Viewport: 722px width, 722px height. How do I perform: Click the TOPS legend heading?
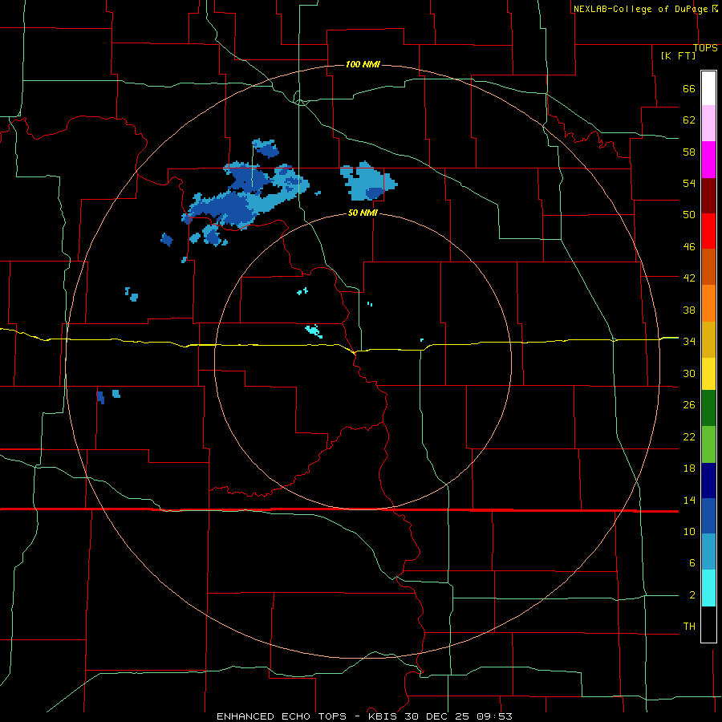click(705, 48)
